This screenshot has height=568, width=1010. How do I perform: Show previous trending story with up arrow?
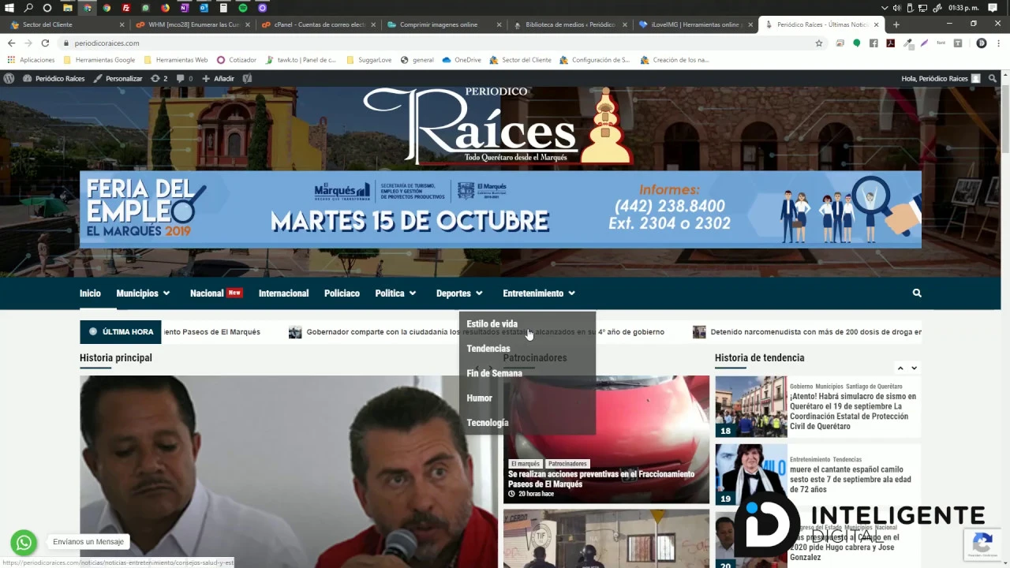900,368
